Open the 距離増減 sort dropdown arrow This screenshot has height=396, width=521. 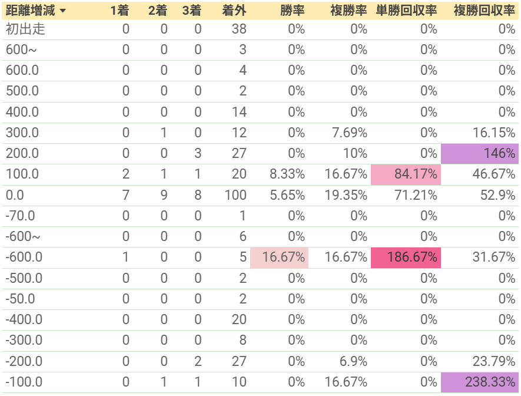62,11
